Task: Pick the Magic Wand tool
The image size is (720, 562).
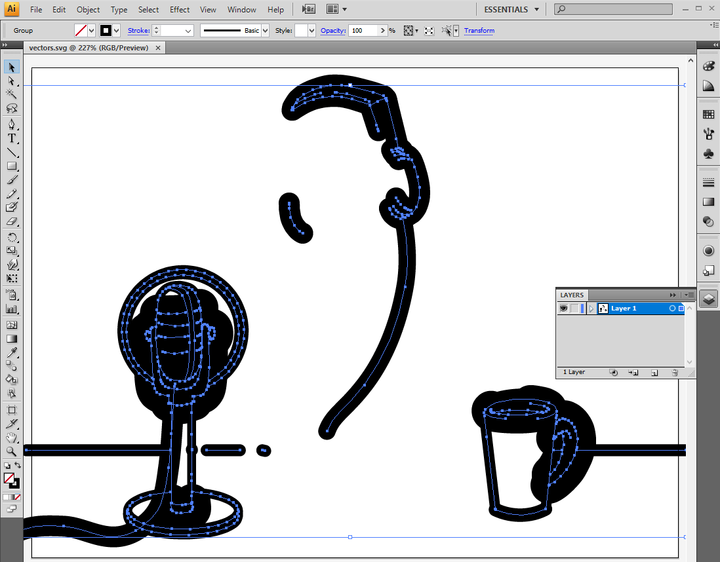Action: pos(11,94)
